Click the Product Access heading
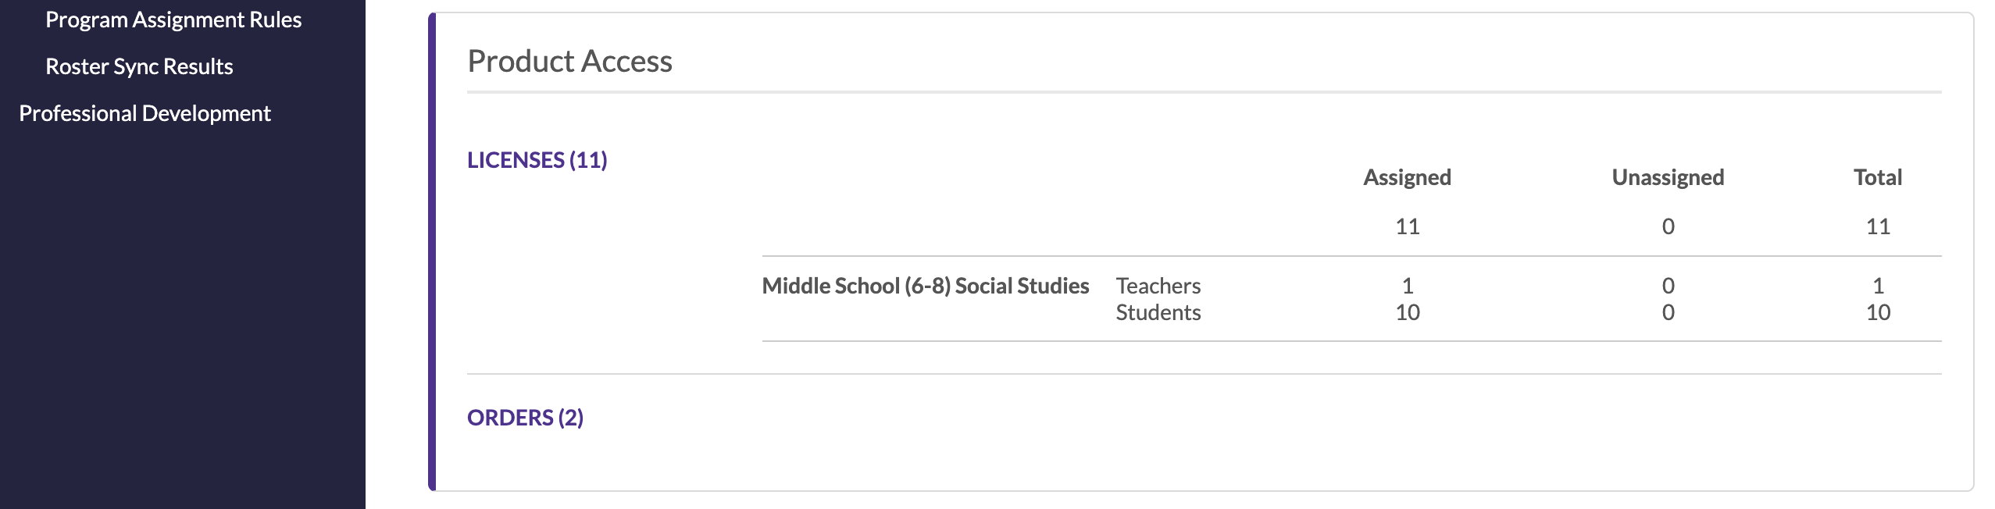 tap(569, 62)
